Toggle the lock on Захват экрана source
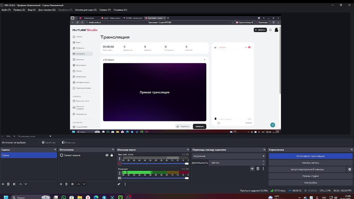 (112, 155)
